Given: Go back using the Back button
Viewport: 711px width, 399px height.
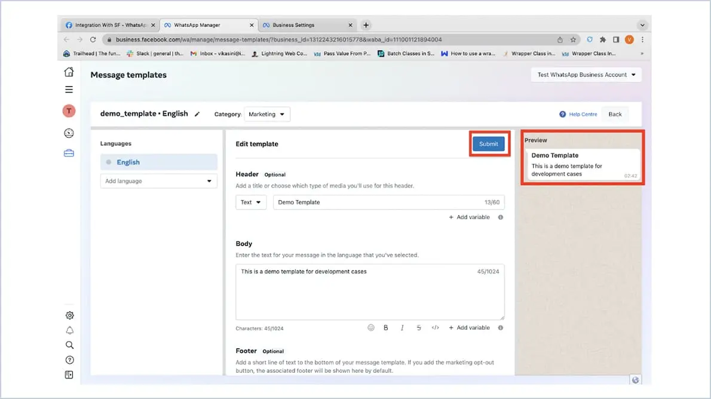Looking at the screenshot, I should (615, 114).
